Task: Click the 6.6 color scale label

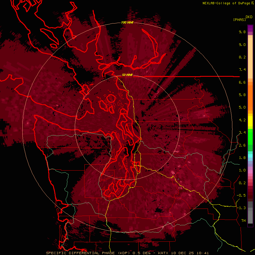Action: 242,82
